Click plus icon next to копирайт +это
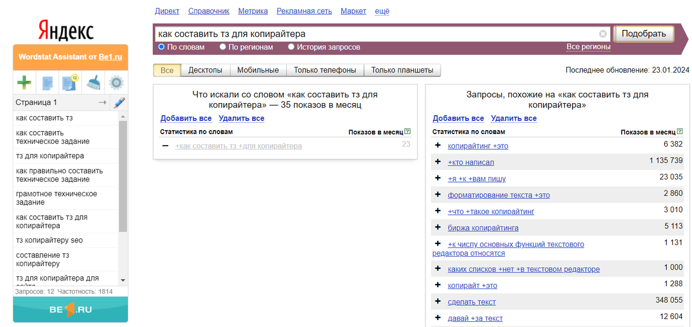This screenshot has height=327, width=692. (438, 285)
